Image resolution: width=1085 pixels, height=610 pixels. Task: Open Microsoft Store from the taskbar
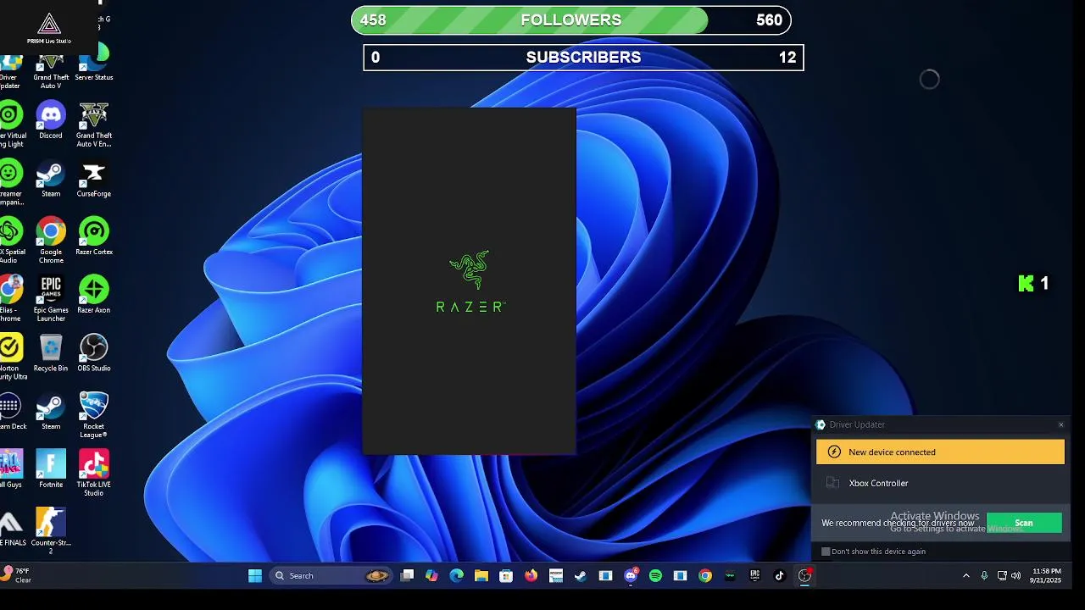506,576
